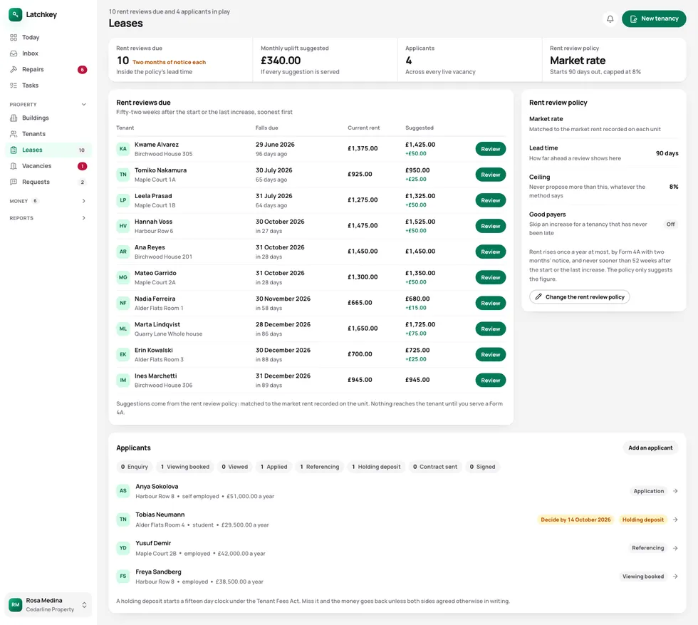Filter applicants by Viewed stage
This screenshot has width=698, height=625.
(235, 467)
